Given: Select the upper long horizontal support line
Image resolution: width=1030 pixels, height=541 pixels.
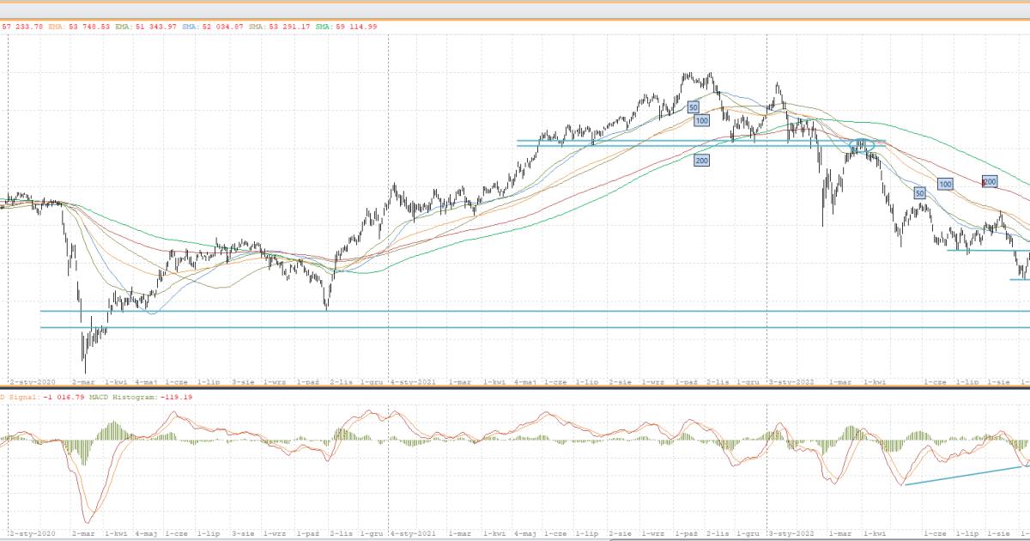Looking at the screenshot, I should click(x=515, y=312).
